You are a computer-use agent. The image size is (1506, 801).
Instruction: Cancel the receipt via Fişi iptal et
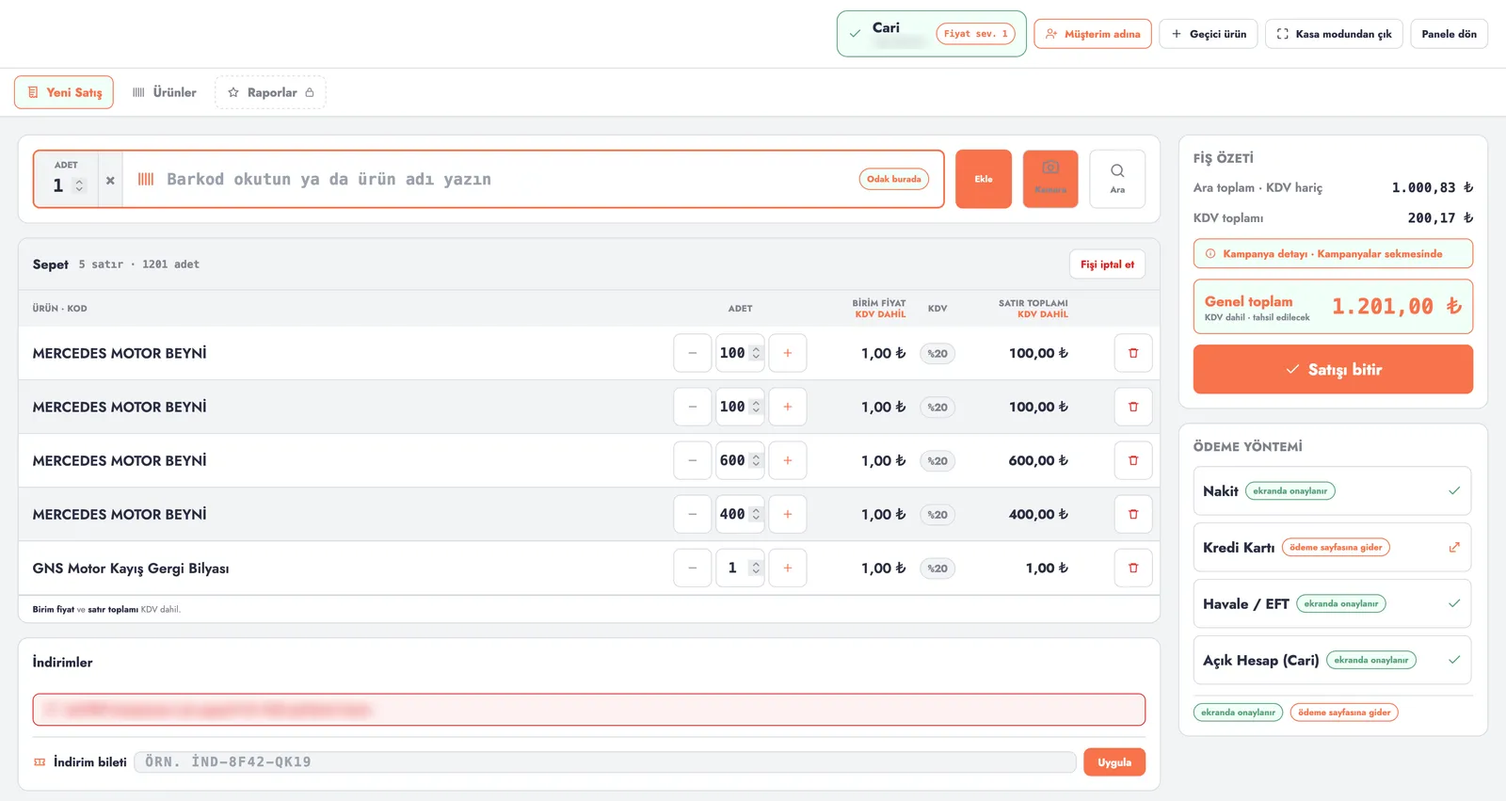click(1107, 264)
